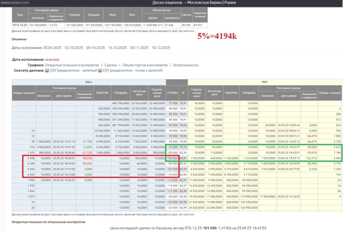Click the 100 000 strike cell
This screenshot has width=343, height=231.
click(x=172, y=152)
